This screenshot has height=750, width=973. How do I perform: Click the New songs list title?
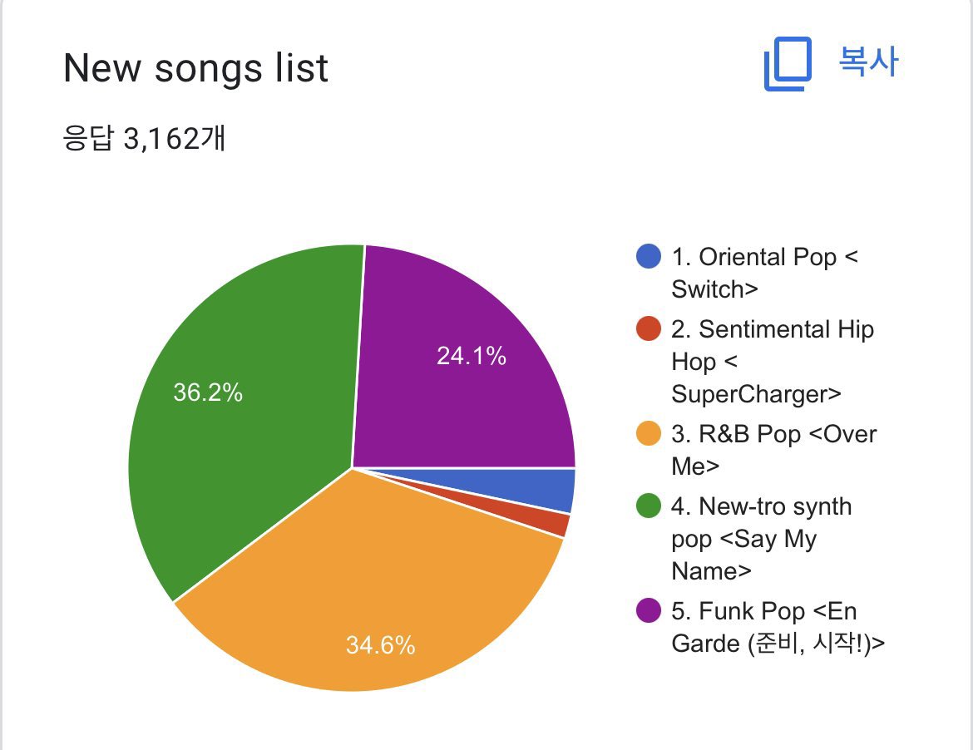click(x=195, y=68)
